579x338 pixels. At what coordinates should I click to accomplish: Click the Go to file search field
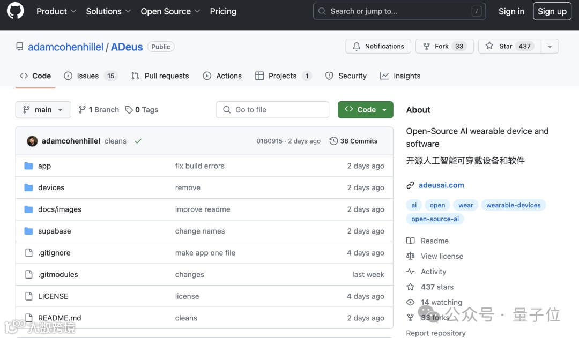[x=272, y=110]
